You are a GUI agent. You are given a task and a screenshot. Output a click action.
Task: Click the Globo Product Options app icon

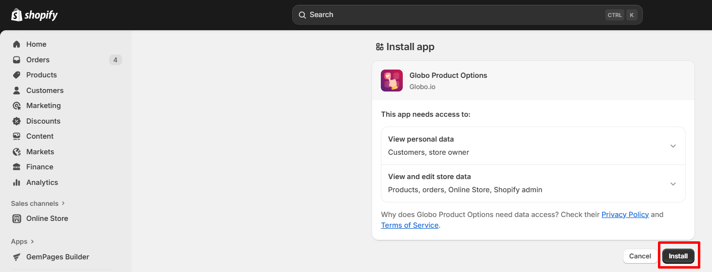tap(392, 81)
